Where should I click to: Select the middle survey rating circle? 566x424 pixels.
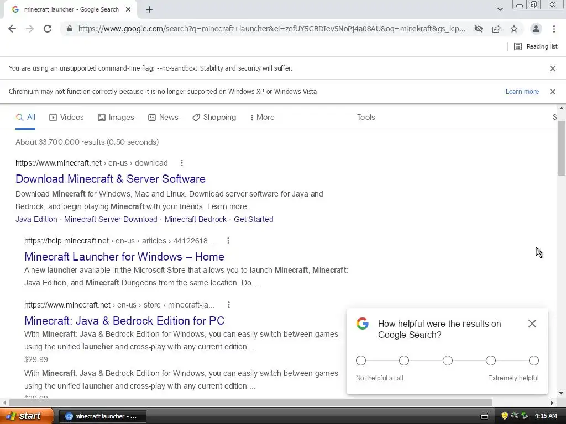(447, 361)
